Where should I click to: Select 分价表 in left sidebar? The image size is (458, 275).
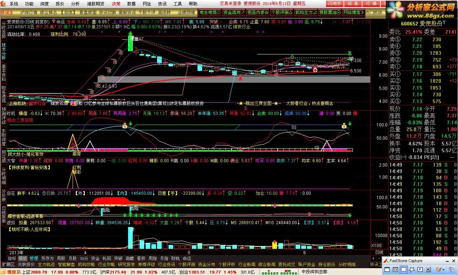coord(3,195)
